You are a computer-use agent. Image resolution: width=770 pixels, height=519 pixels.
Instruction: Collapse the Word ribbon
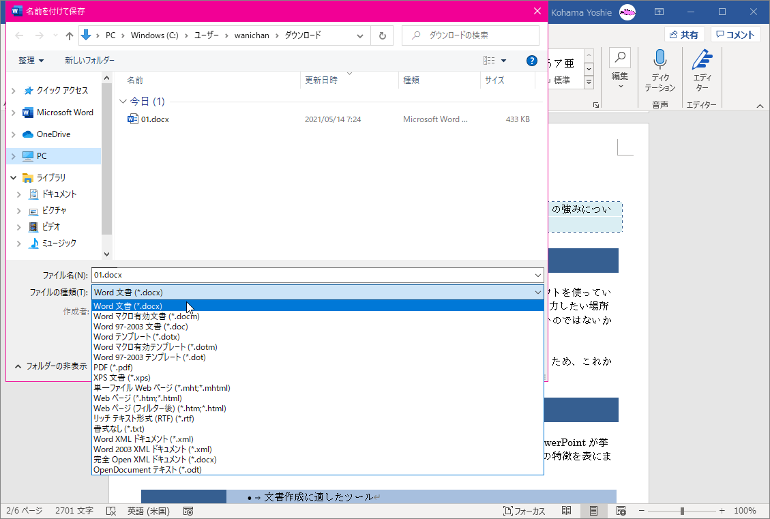pyautogui.click(x=760, y=106)
